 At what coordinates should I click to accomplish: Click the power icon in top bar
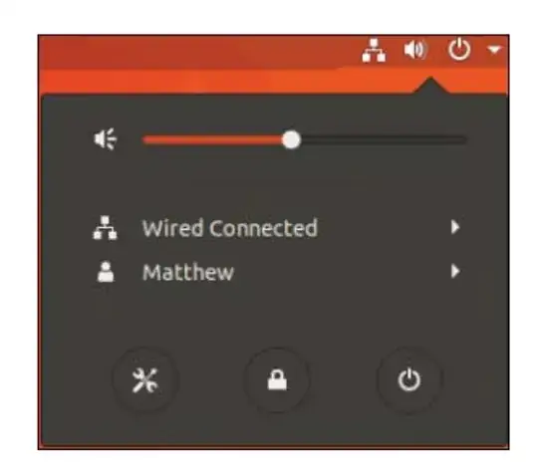click(459, 50)
